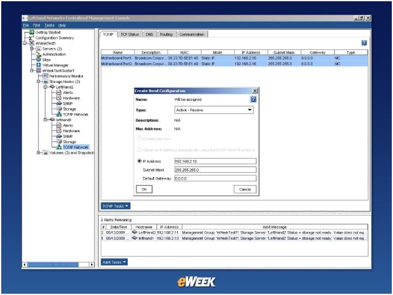Open the Tasks menu
393x295 pixels.
coord(49,25)
